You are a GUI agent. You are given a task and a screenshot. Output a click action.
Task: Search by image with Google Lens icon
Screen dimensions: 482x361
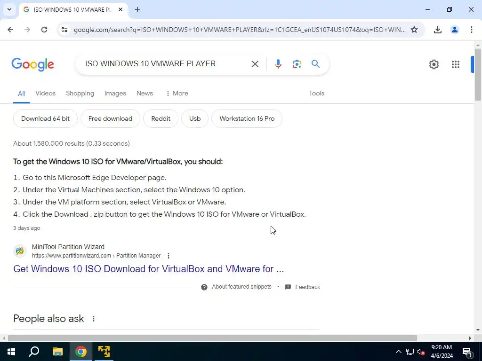pos(297,64)
